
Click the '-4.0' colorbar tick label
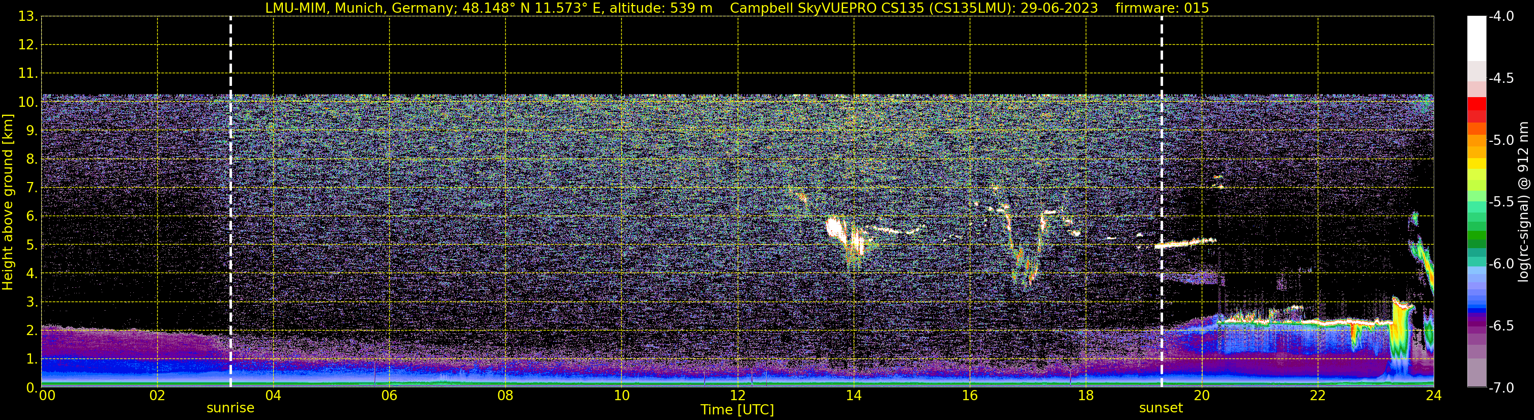click(1501, 16)
